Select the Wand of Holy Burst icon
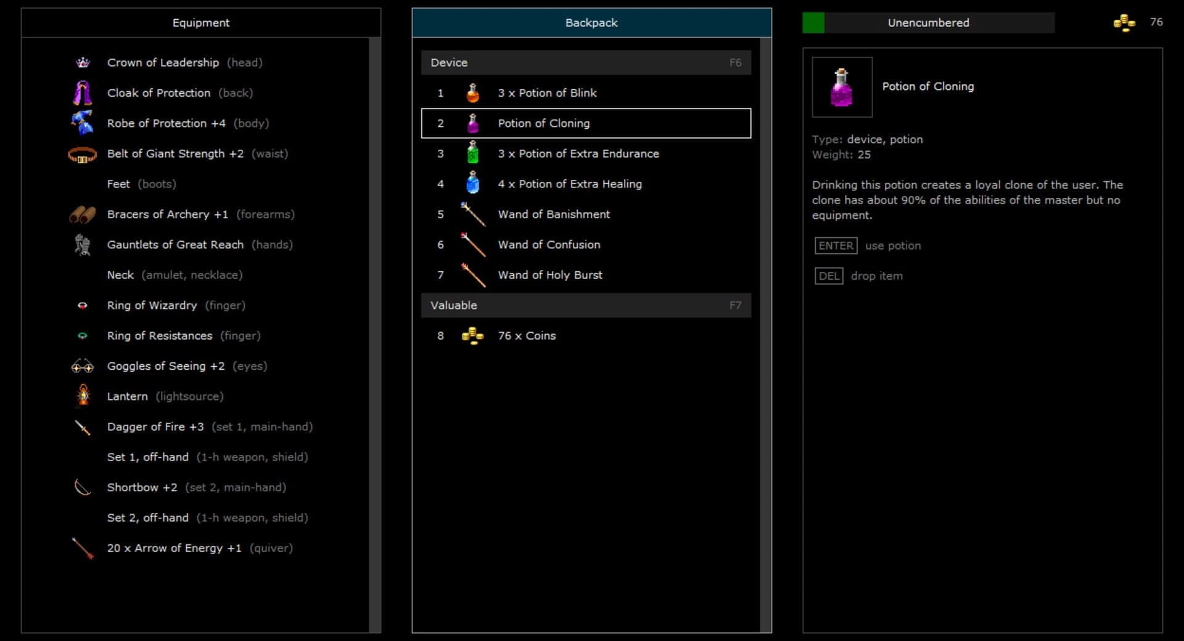Screen dimensions: 1184x641 [x=474, y=275]
